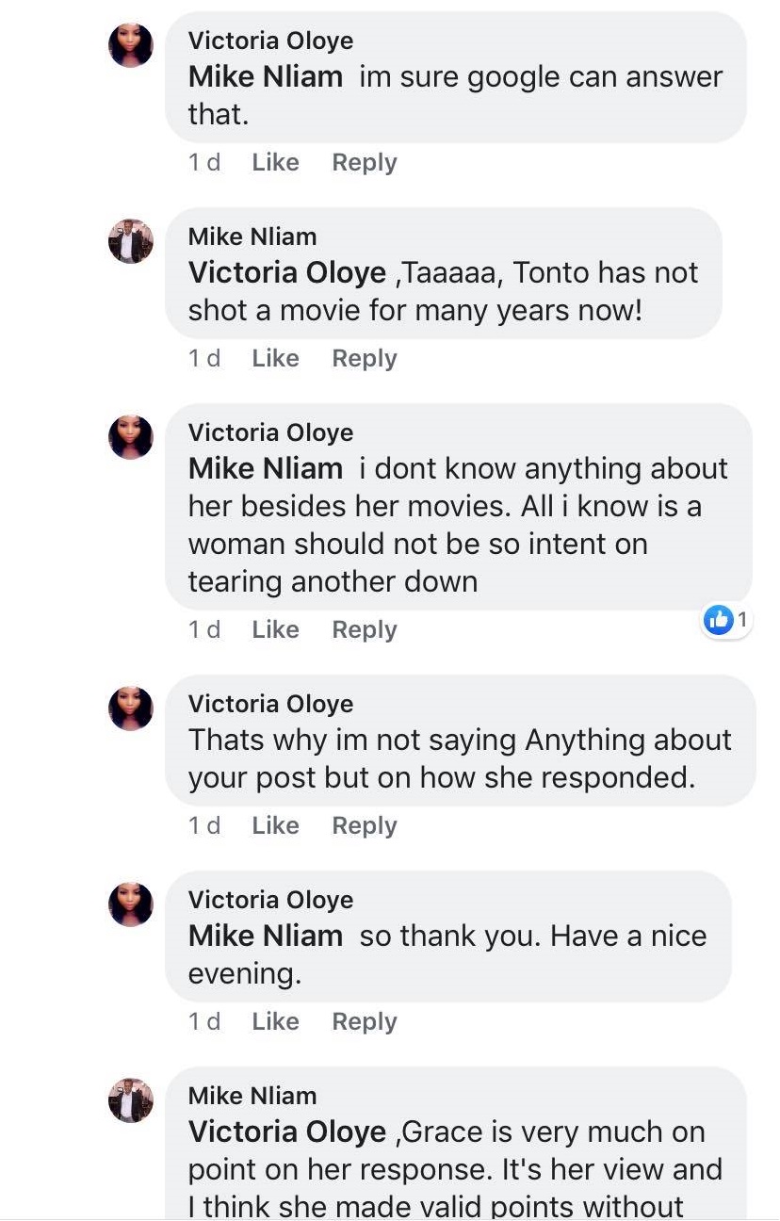Open the Mike Nliam mention in the google comment
This screenshot has height=1221, width=780.
[x=266, y=76]
